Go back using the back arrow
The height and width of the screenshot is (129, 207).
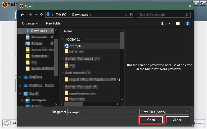[22, 15]
